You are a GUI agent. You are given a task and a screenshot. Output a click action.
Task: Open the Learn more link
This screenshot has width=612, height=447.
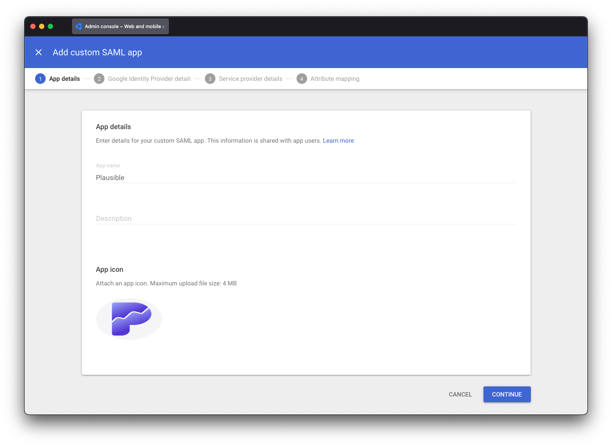coord(338,141)
